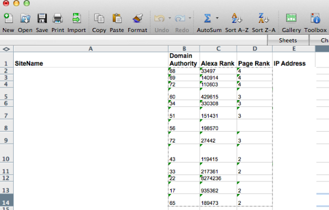Open the Gallery icon
This screenshot has height=210, width=329.
[x=291, y=18]
